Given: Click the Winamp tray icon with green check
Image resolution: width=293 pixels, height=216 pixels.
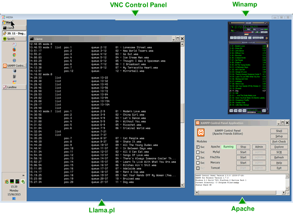Looking at the screenshot, I should point(6,181).
